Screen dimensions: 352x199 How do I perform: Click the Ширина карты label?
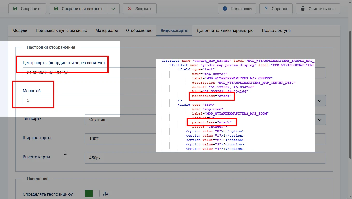pos(37,138)
